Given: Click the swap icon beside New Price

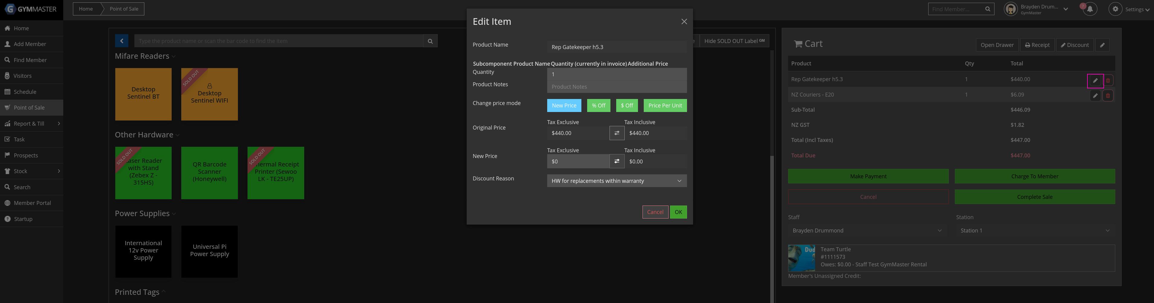Looking at the screenshot, I should pos(617,161).
